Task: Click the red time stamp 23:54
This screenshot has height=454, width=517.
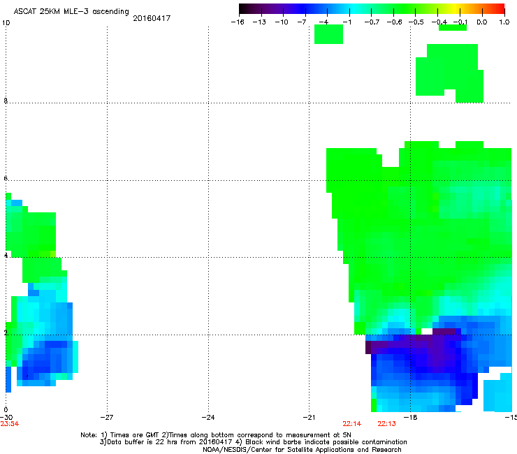Action: tap(10, 424)
